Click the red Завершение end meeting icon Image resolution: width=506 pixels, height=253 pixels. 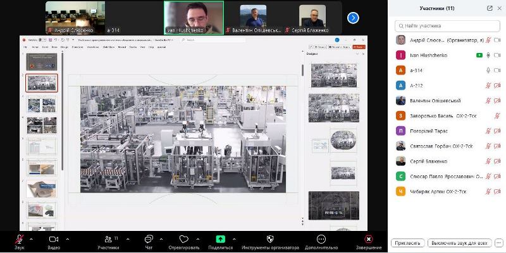point(368,239)
